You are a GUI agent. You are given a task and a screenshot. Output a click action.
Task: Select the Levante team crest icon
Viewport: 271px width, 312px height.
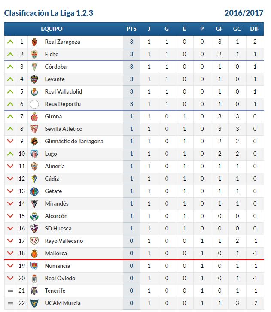tap(34, 79)
